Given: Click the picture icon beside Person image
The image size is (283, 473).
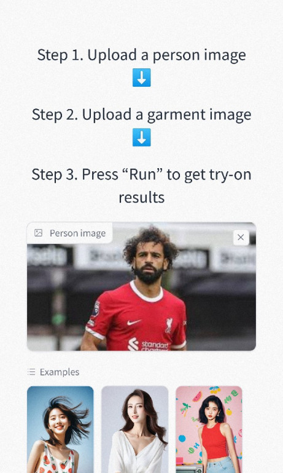Looking at the screenshot, I should pos(38,233).
